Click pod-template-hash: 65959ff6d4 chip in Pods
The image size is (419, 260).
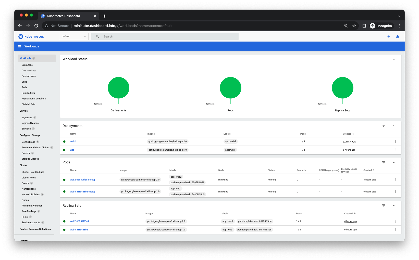tap(187, 183)
